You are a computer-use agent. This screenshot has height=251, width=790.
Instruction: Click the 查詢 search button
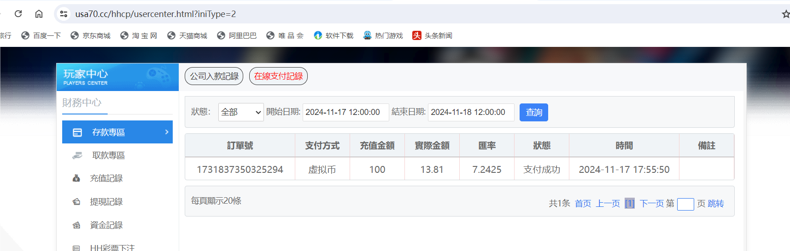tap(534, 112)
